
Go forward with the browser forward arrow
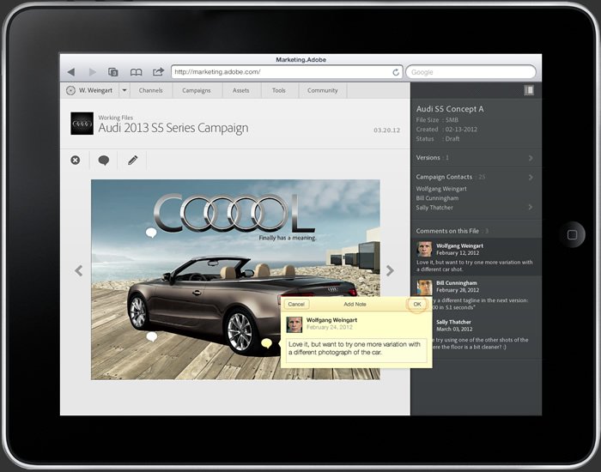pos(93,71)
